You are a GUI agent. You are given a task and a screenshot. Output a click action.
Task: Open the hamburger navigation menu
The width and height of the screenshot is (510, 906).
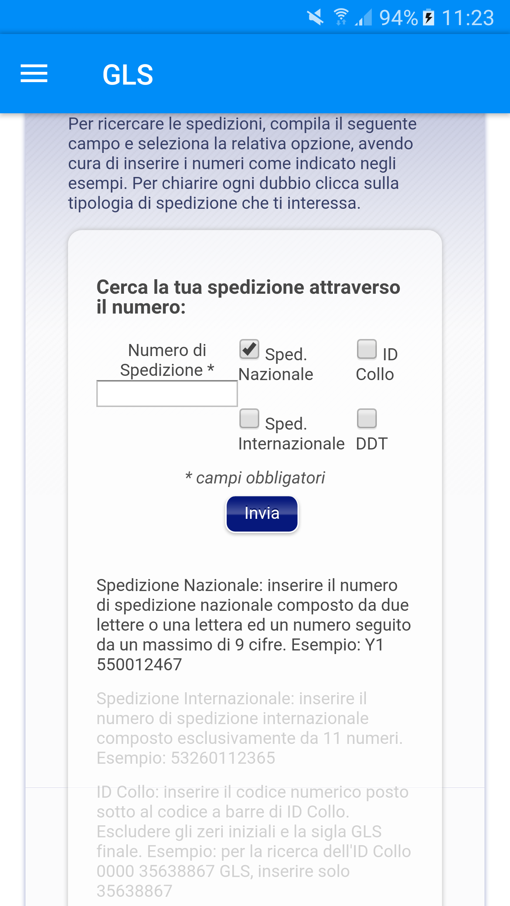pos(34,74)
